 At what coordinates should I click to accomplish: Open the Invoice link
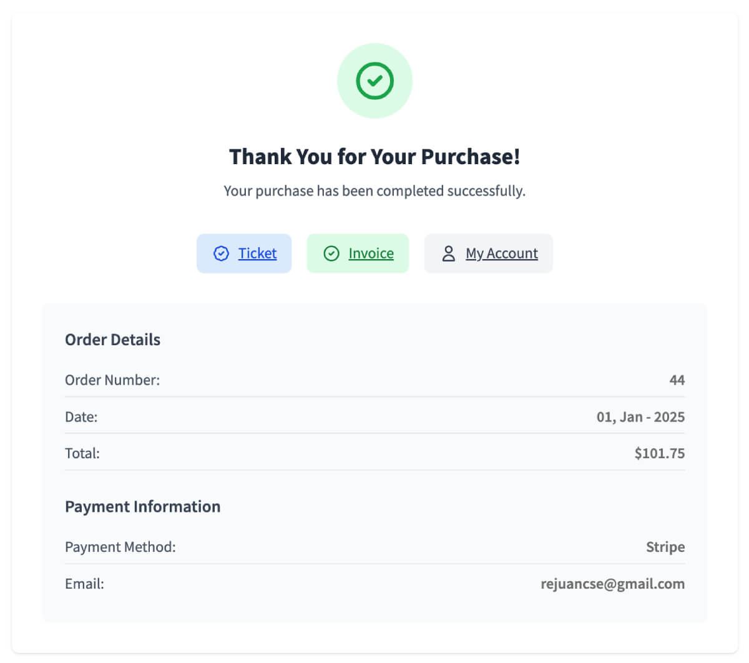coord(371,253)
